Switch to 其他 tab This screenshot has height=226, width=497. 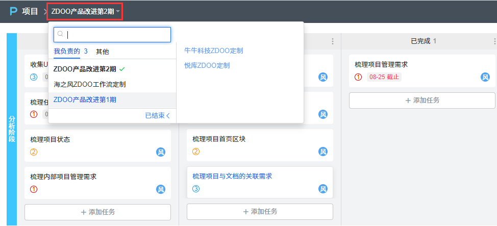click(102, 52)
